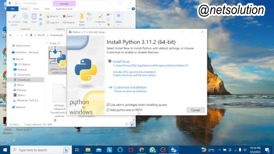Switch to the View ribbon tab
This screenshot has width=274, height=154.
(47, 9)
